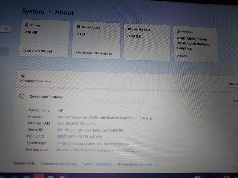This screenshot has width=238, height=178.
Task: Copy the device specifications
Action: (x=236, y=101)
